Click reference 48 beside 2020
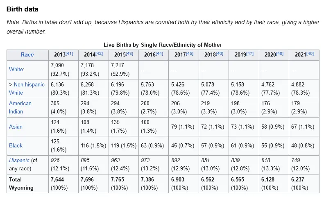Screen dimensions: 324x197 [x=280, y=53]
